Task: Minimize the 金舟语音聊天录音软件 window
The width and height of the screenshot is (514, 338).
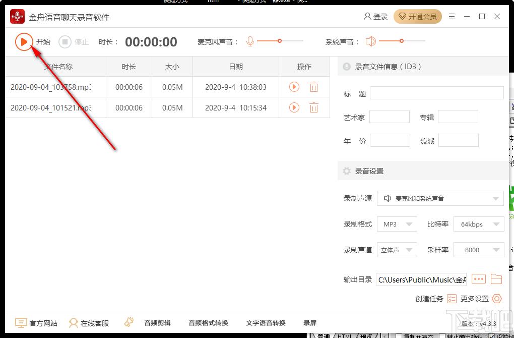Action: coord(467,17)
